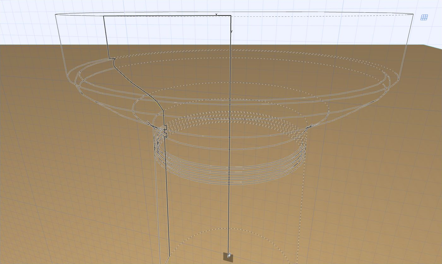
Task: Select the y axis label
Action: [x=231, y=31]
